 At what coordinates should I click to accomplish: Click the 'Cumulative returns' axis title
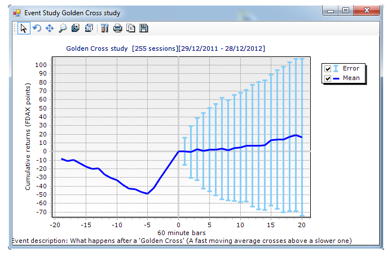(x=28, y=135)
